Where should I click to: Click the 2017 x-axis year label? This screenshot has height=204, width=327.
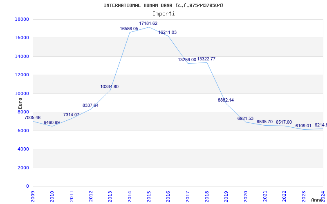click(x=188, y=197)
